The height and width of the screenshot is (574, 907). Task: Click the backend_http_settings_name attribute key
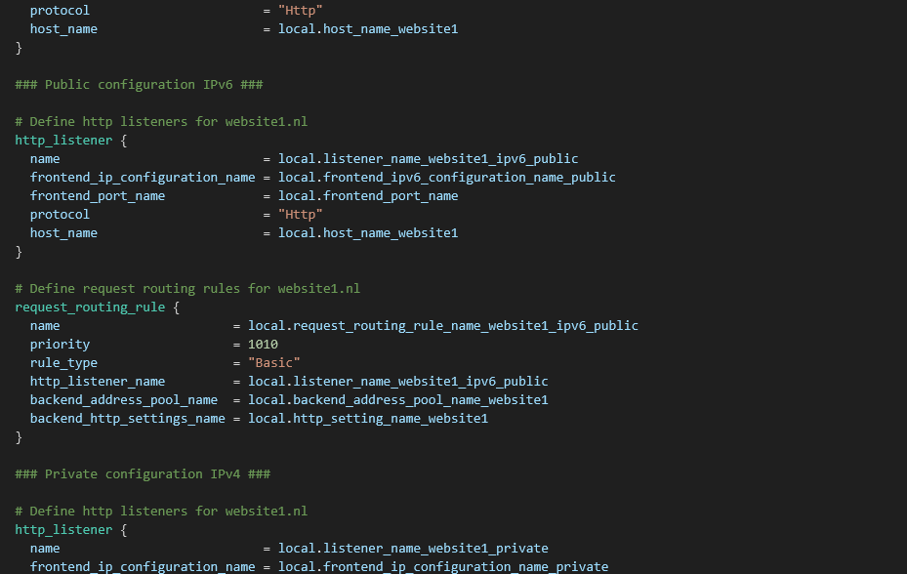(128, 419)
